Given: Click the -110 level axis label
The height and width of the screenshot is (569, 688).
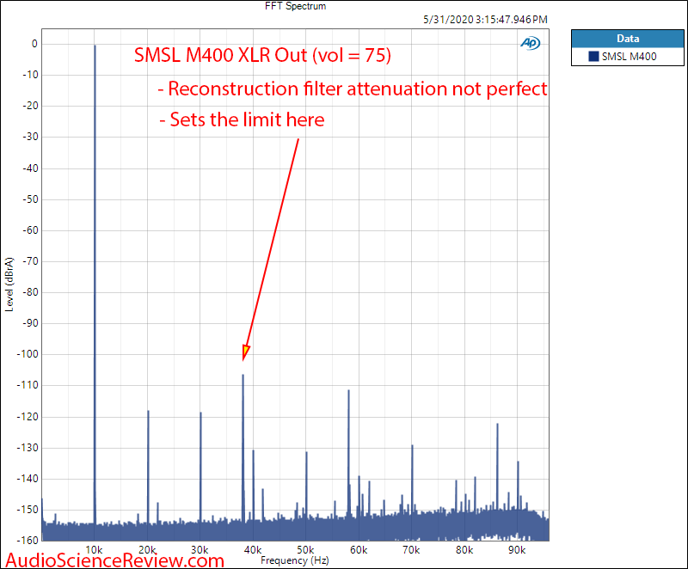Looking at the screenshot, I should [x=28, y=385].
